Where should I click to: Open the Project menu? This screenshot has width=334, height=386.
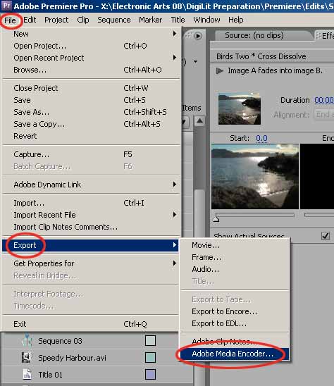(x=56, y=20)
